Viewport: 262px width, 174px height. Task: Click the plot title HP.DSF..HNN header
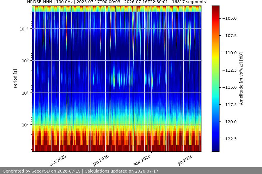click(116, 2)
